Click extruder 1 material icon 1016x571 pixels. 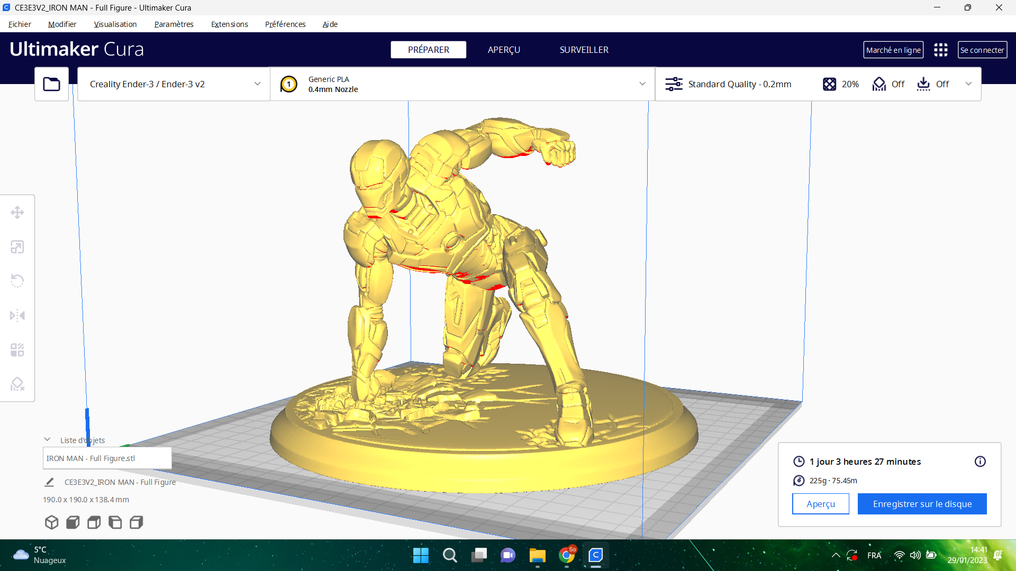[289, 84]
